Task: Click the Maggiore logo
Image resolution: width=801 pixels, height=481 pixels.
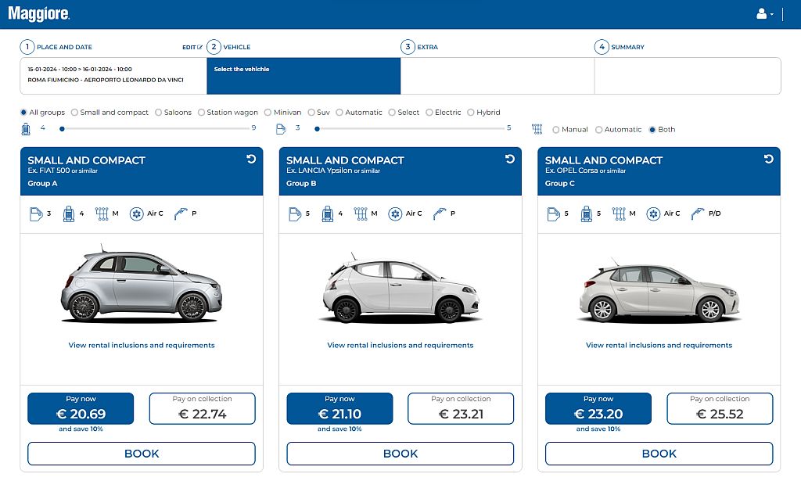Action: point(38,13)
